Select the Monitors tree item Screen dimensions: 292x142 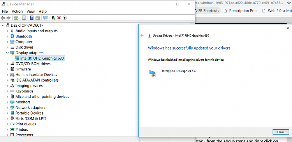point(23,102)
